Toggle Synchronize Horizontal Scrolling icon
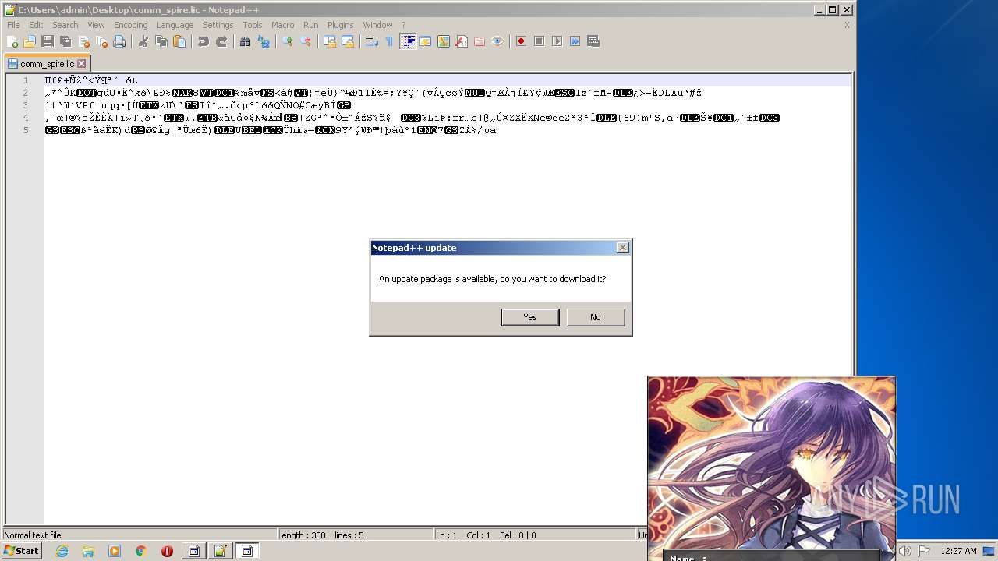 click(348, 41)
